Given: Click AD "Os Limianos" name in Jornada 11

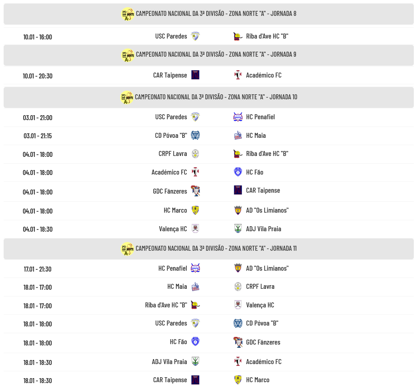Looking at the screenshot, I should (267, 268).
